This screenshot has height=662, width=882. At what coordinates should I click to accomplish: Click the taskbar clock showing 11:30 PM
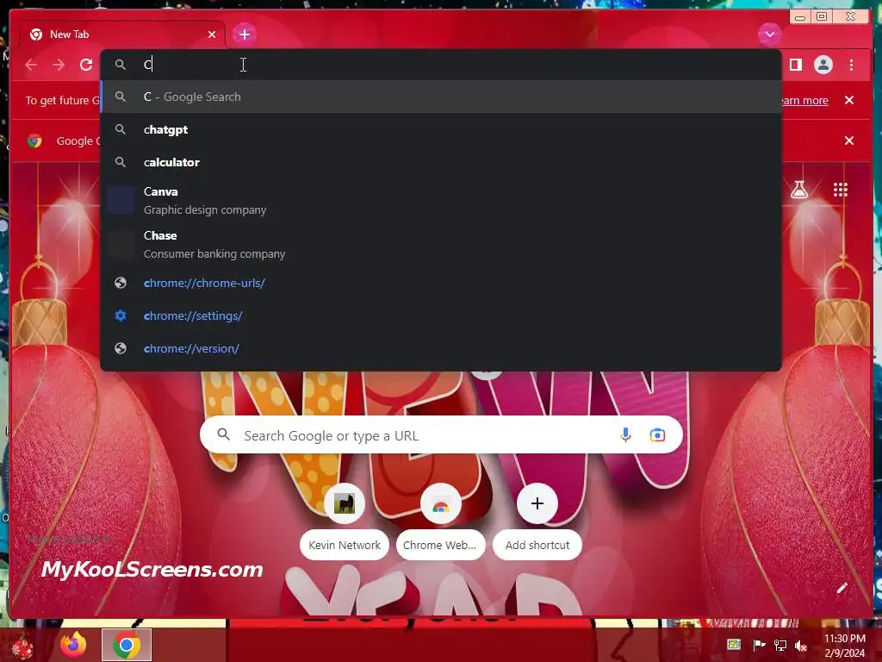845,646
